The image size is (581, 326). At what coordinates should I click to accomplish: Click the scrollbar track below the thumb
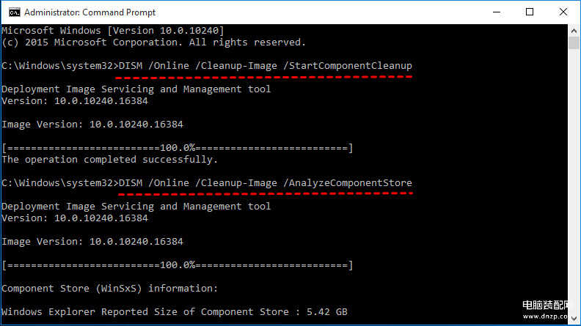point(574,183)
